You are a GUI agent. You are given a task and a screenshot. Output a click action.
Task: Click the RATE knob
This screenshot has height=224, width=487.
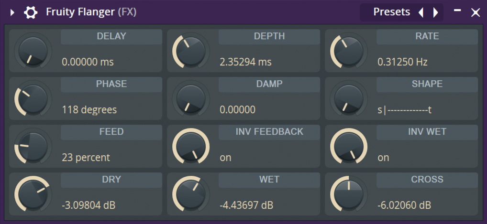click(348, 51)
